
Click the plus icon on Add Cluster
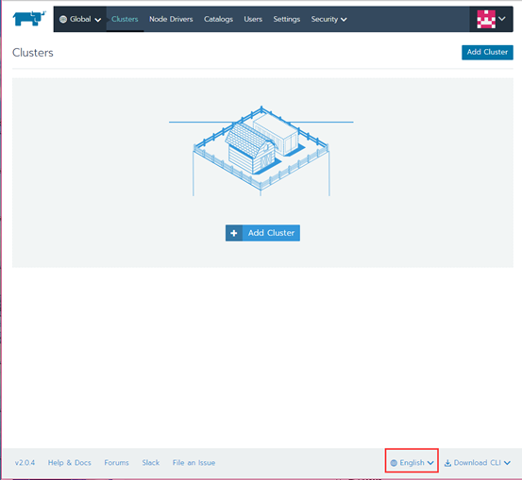pos(234,233)
